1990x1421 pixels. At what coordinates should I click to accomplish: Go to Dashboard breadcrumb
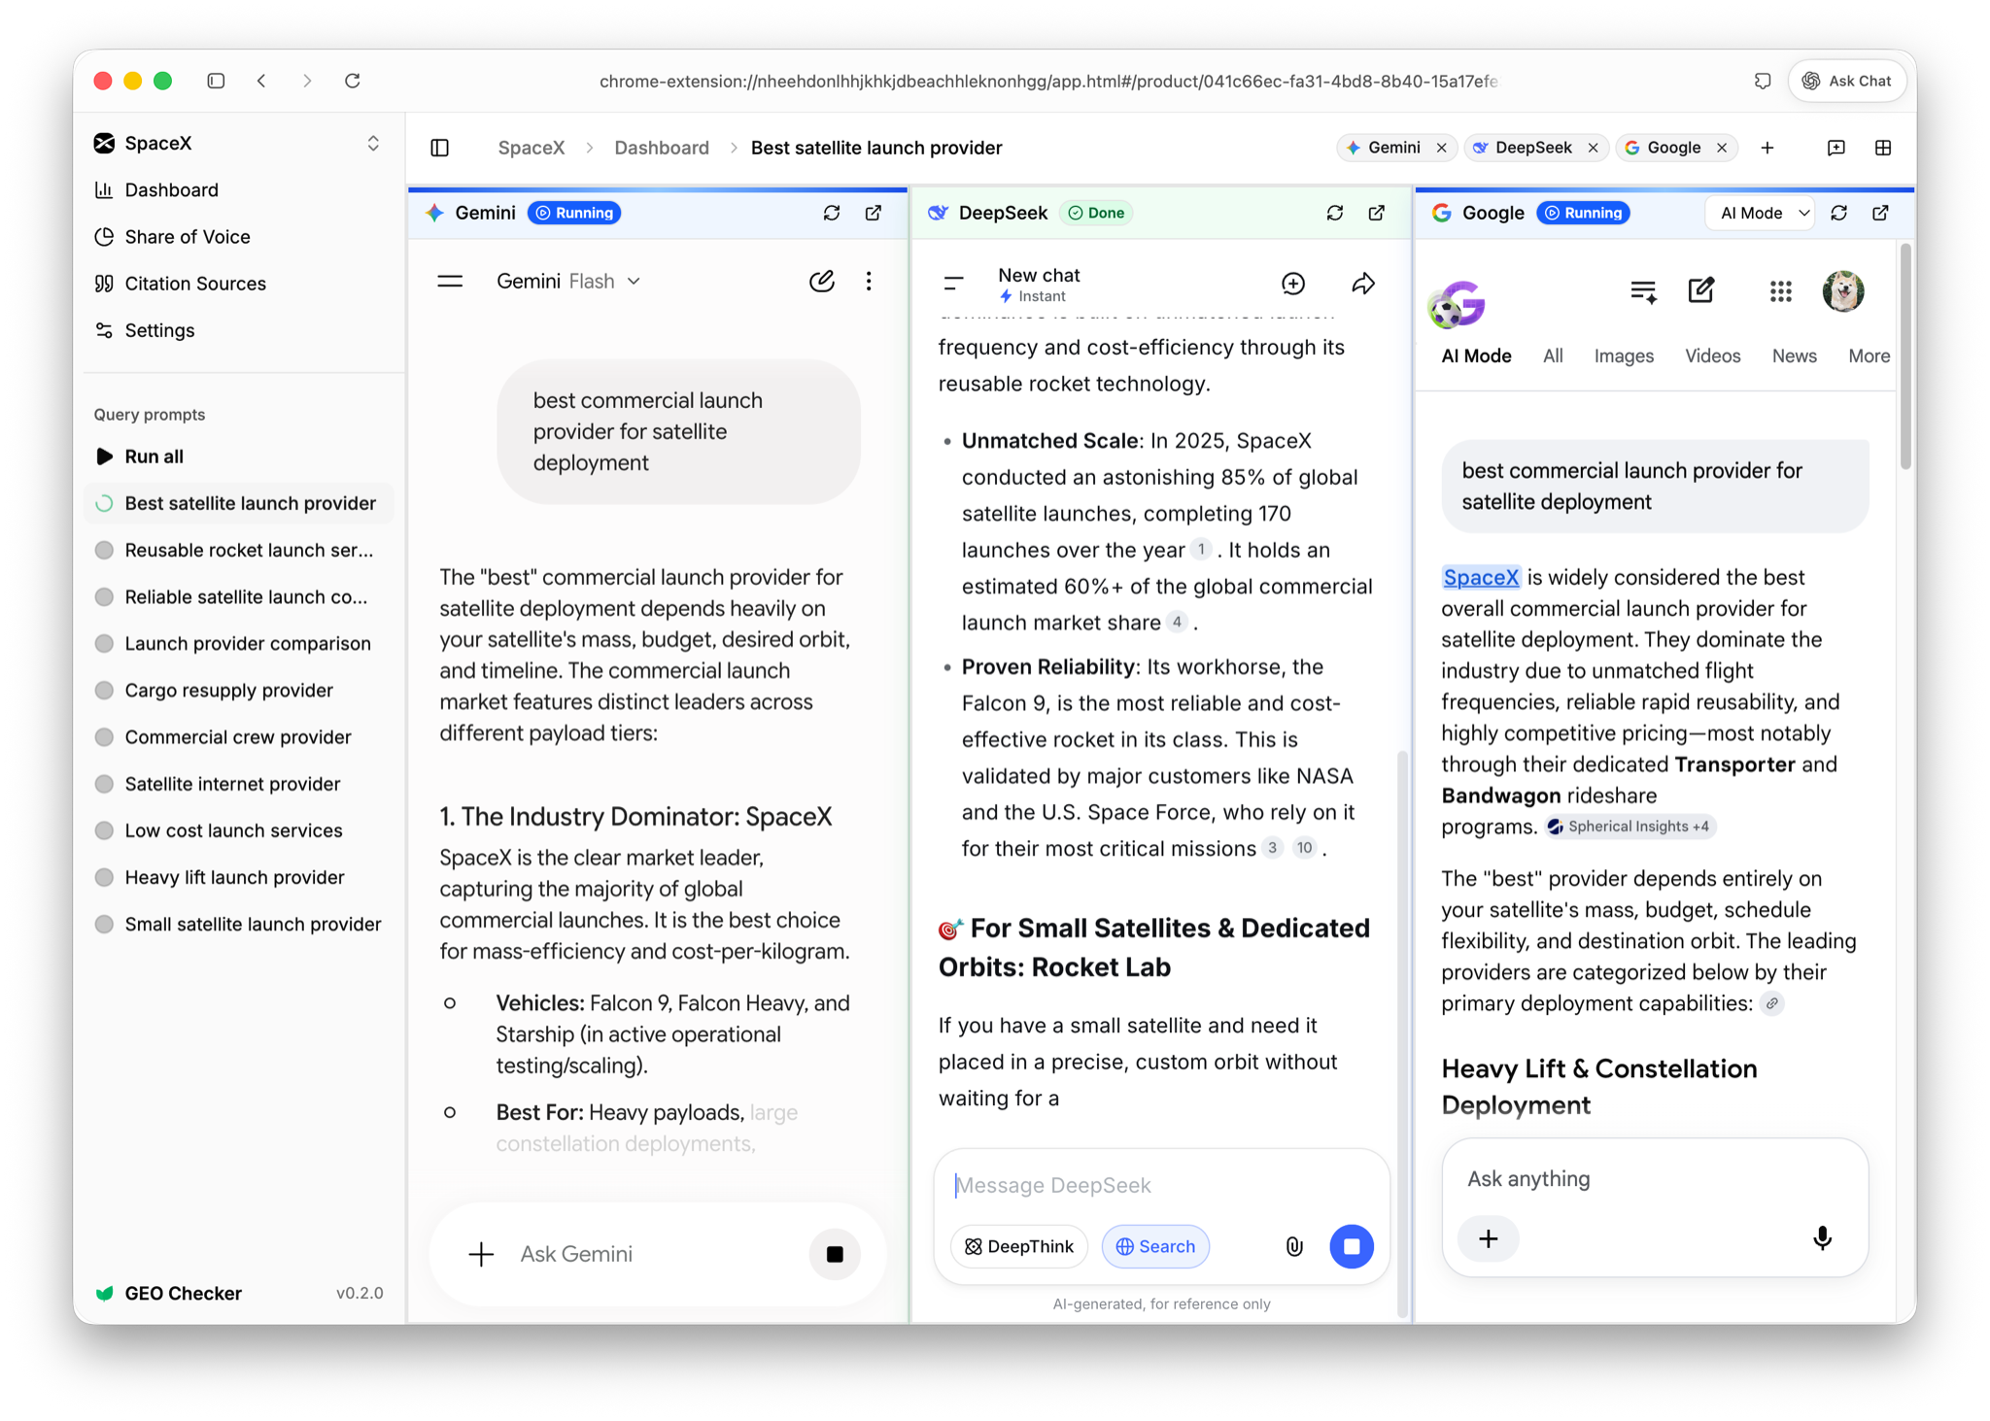[662, 148]
